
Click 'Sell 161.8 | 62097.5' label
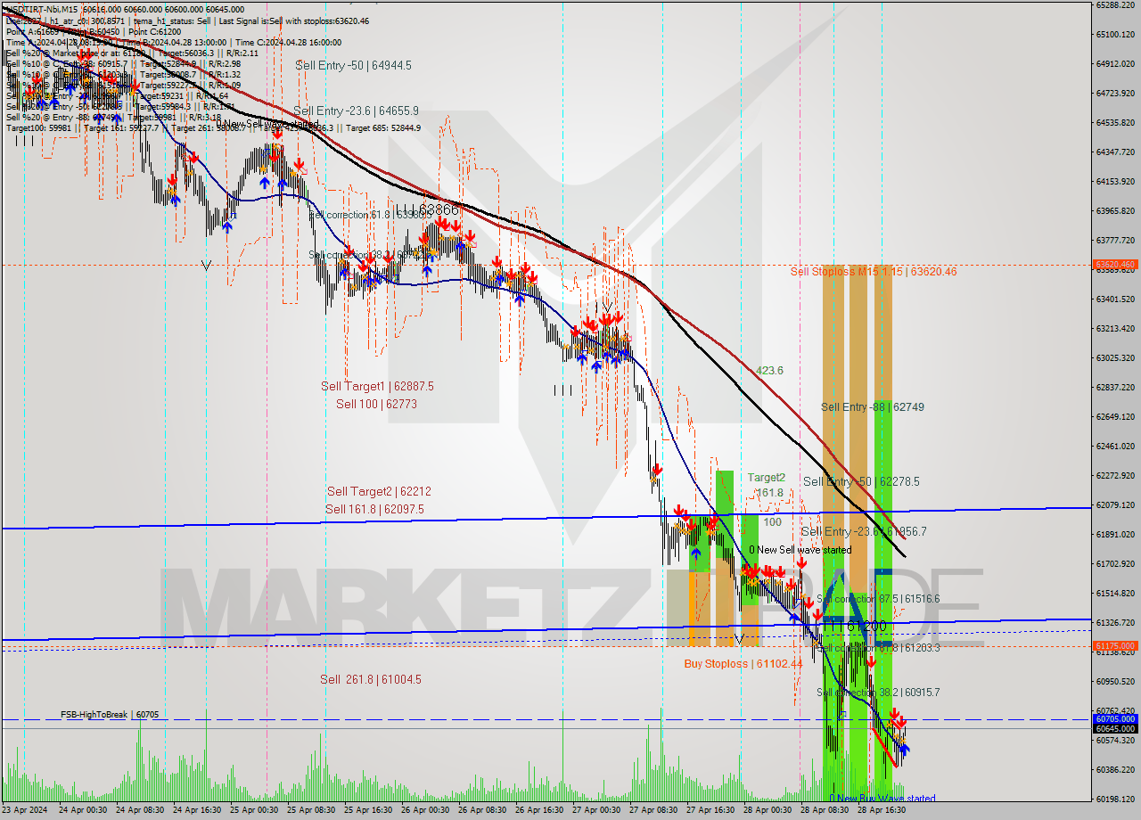pos(374,509)
